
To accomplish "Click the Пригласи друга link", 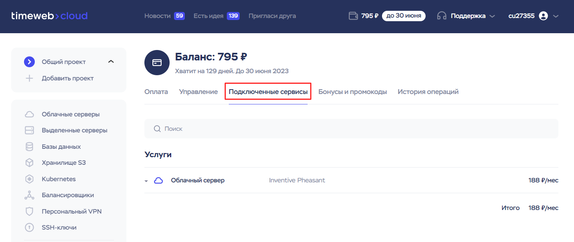I will pos(272,16).
